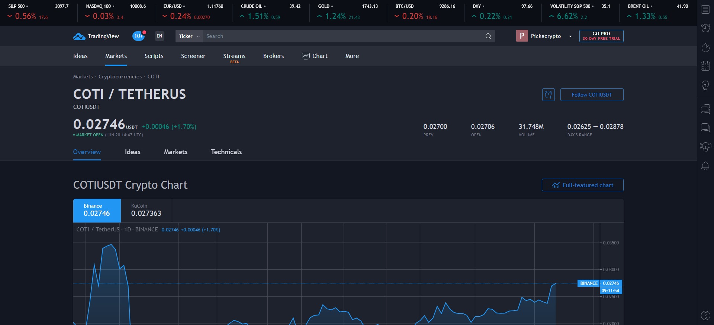Click the EUR/USD ticker item
The image size is (714, 325).
(193, 12)
